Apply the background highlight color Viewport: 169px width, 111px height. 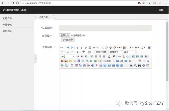(136, 48)
